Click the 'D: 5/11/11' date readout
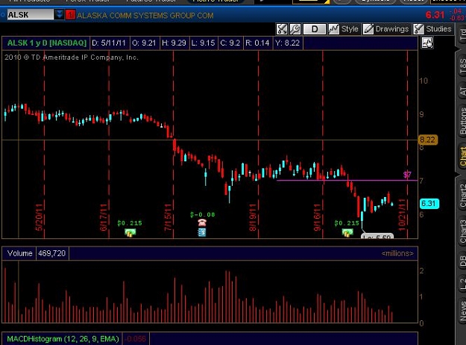Image resolution: width=466 pixels, height=345 pixels. click(109, 43)
